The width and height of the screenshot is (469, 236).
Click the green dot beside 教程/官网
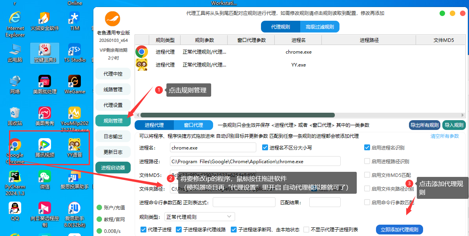coord(99,219)
